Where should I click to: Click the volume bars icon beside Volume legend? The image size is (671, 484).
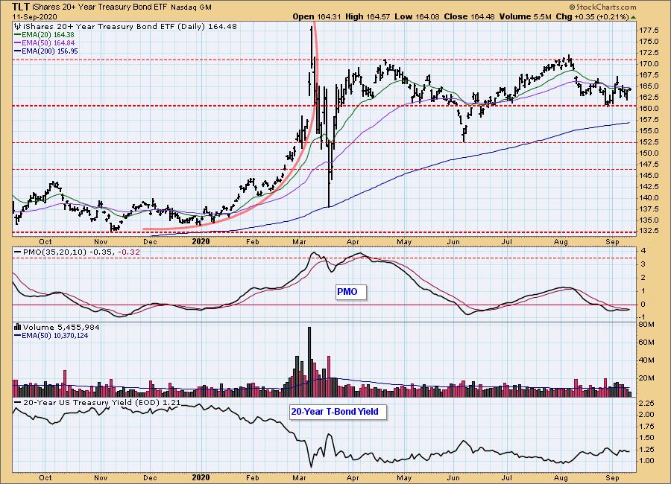point(18,328)
